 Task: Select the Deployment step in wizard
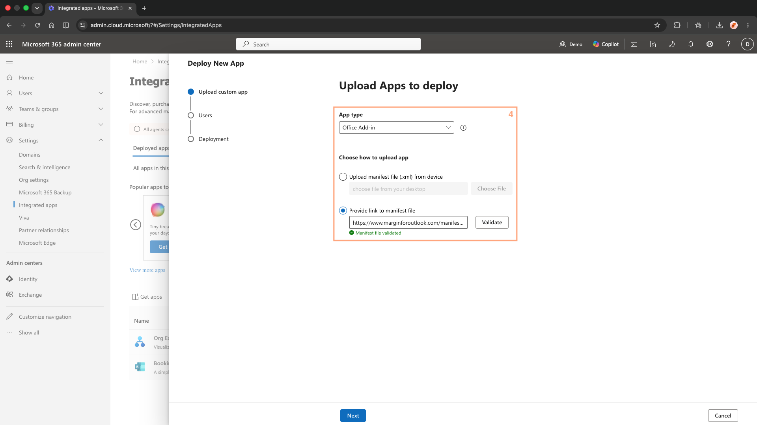(x=209, y=139)
